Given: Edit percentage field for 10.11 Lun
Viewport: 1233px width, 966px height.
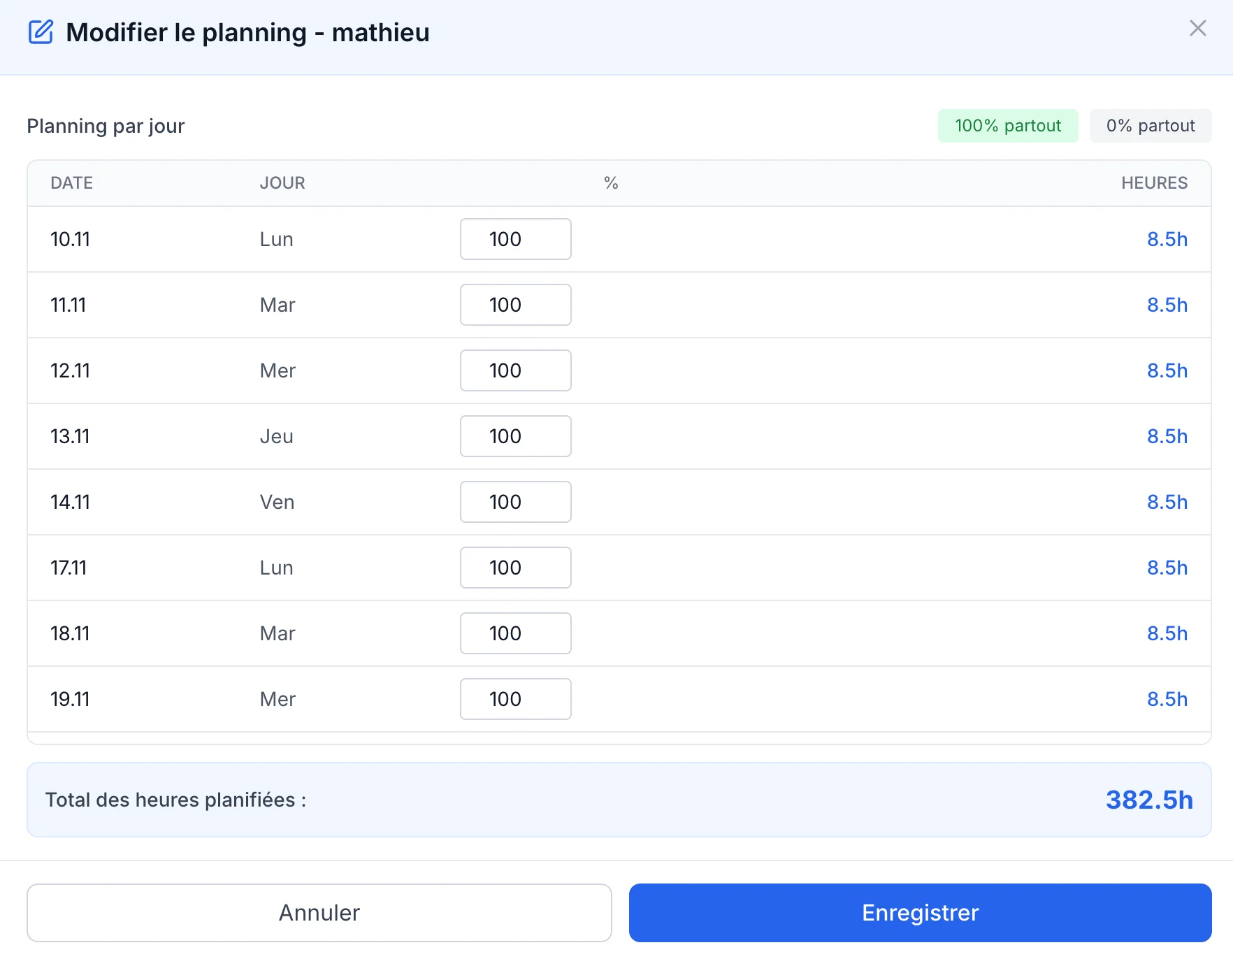Looking at the screenshot, I should [x=515, y=239].
